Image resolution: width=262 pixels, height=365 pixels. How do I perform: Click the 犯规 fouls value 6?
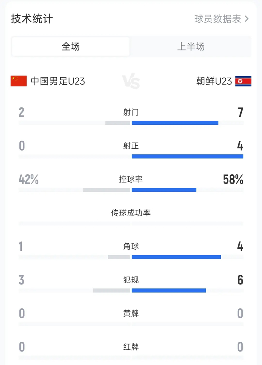(240, 280)
